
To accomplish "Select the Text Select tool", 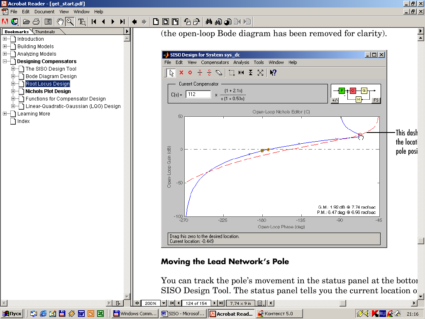I will pyautogui.click(x=82, y=22).
